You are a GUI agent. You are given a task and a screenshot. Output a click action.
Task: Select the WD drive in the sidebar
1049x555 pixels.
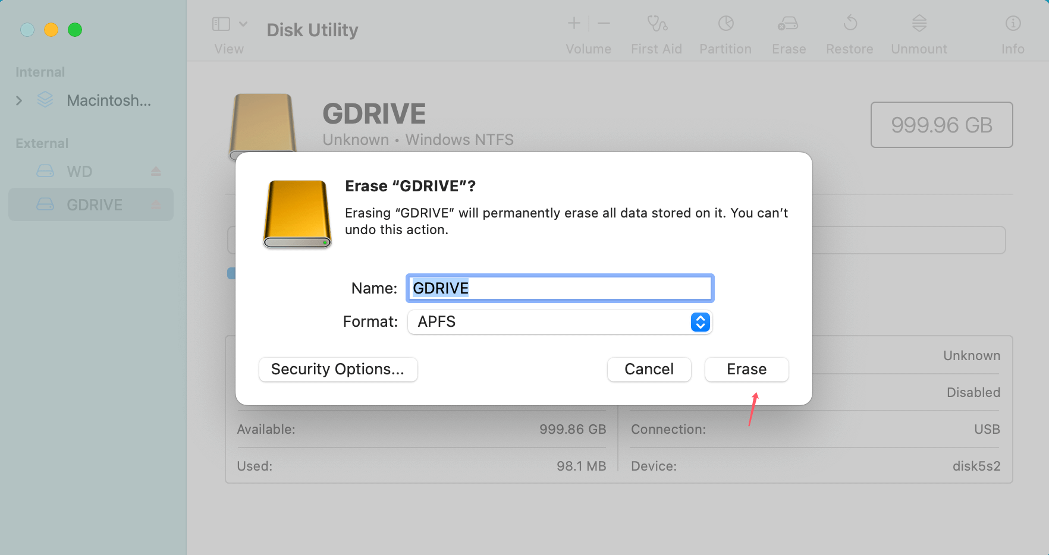click(x=78, y=171)
